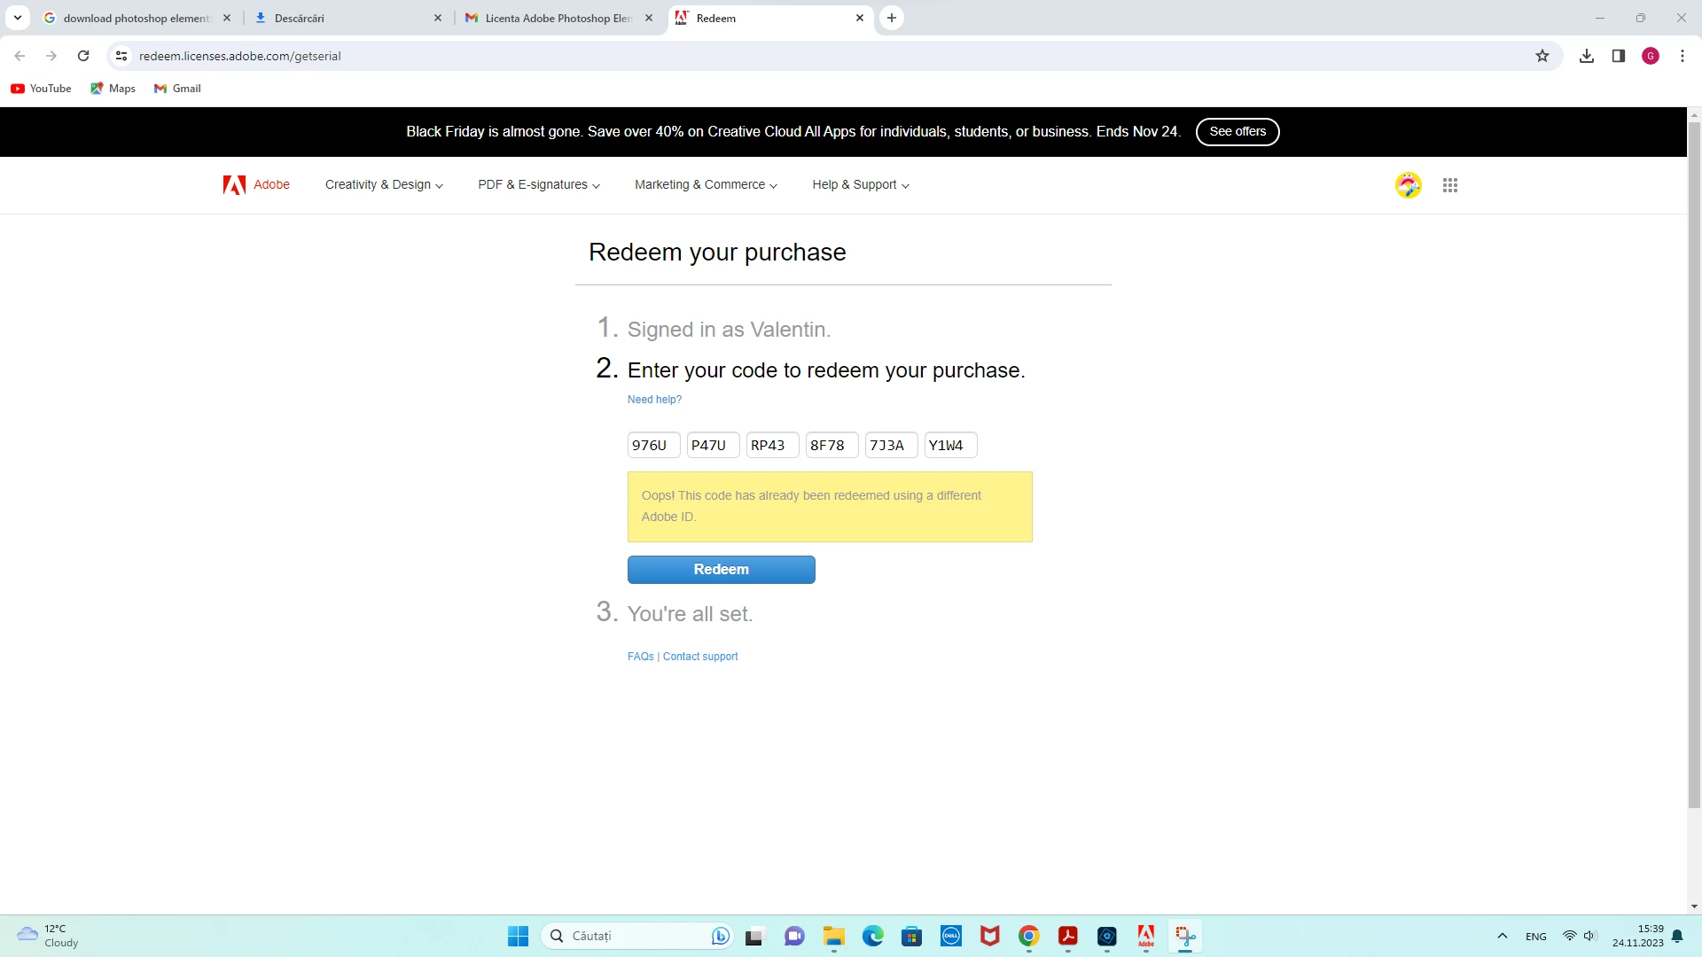Open the Maps bookmark

(113, 89)
